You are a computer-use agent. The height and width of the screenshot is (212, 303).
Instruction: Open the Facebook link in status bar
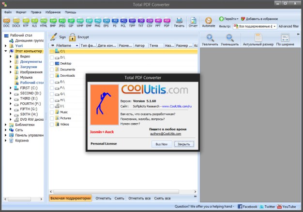click(247, 207)
